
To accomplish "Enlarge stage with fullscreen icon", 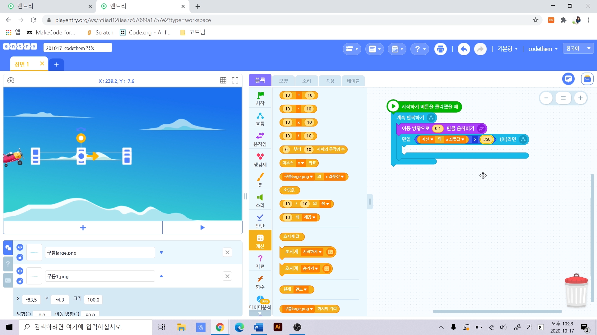I will [235, 81].
